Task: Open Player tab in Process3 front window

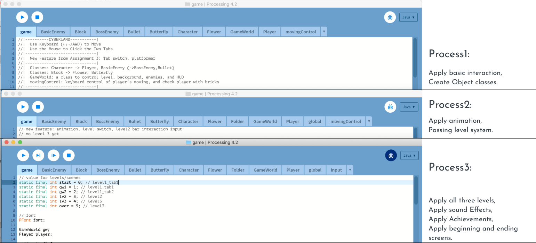Action: click(x=293, y=170)
